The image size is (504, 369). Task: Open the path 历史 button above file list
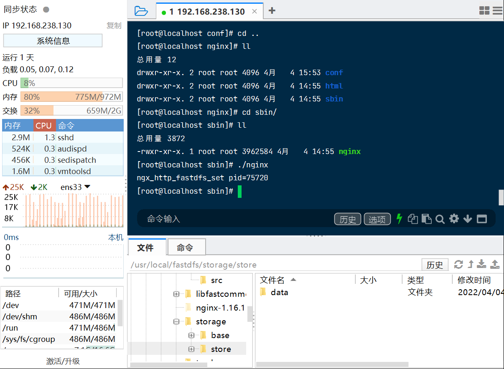[x=435, y=265]
